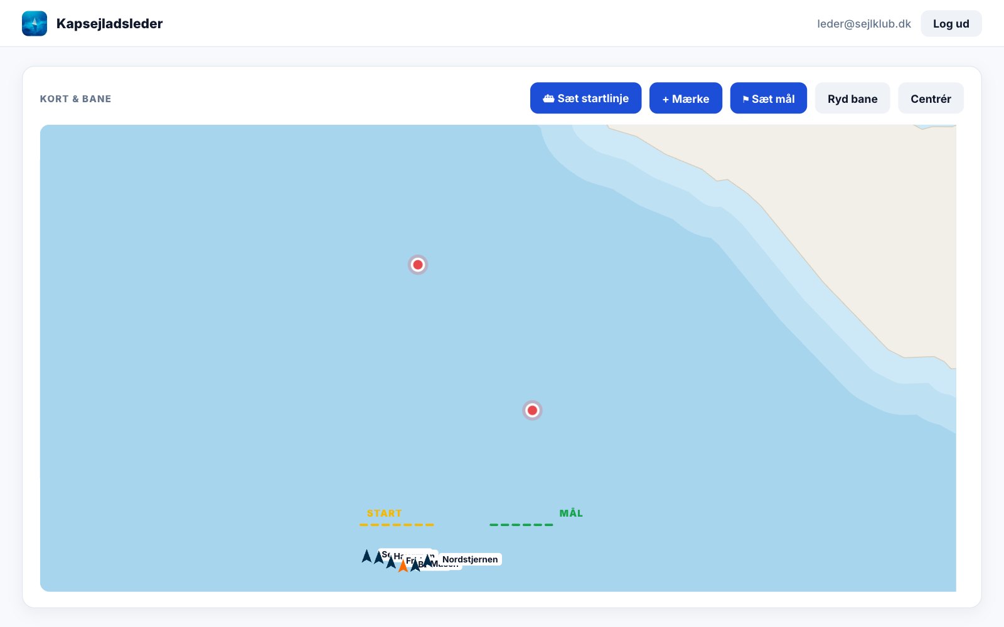Recenter the map with Centrér

point(931,98)
